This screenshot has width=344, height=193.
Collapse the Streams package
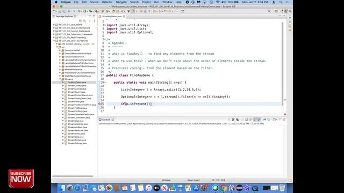coord(60,79)
